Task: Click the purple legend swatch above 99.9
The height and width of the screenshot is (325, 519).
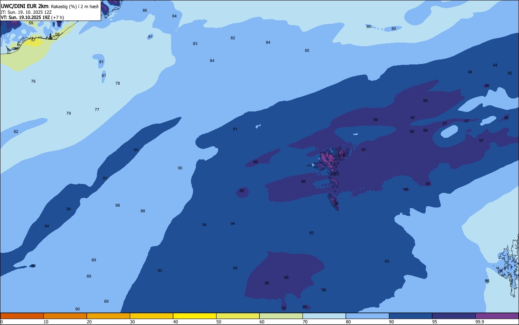Action: click(497, 316)
